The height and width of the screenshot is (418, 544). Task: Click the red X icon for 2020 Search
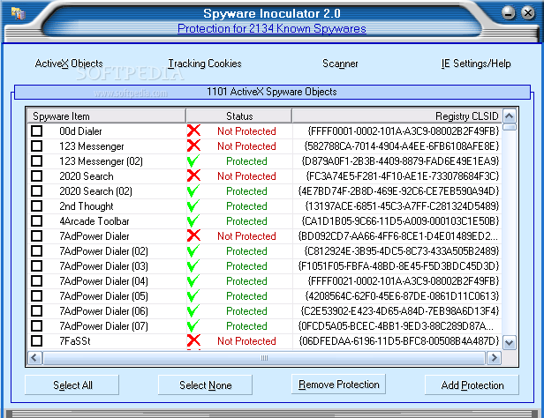[193, 175]
